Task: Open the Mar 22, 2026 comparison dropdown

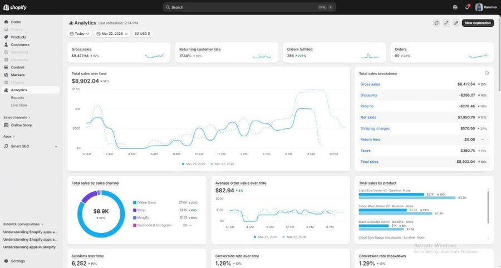Action: 112,33
